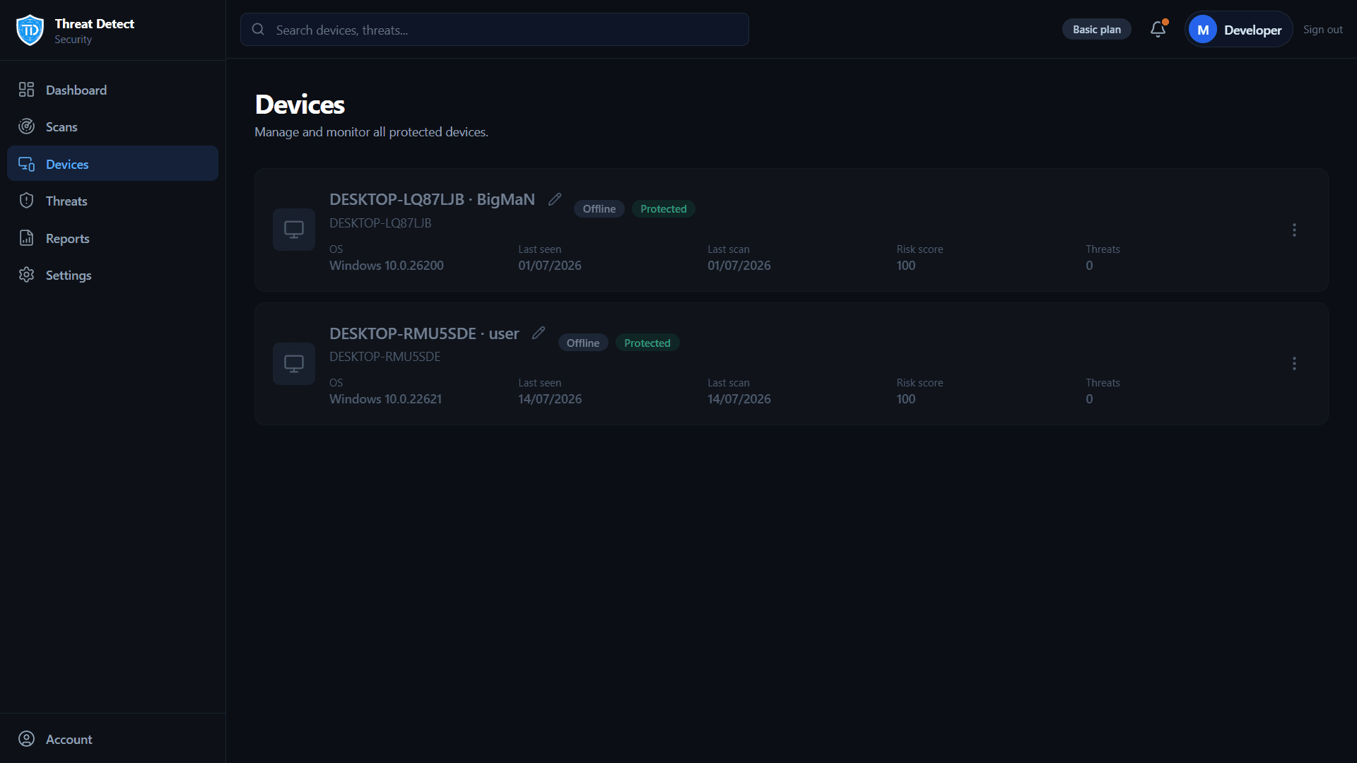Click the monitor thumbnail for DESKTOP-LQ87LJB
Viewport: 1357px width, 763px height.
(x=294, y=230)
